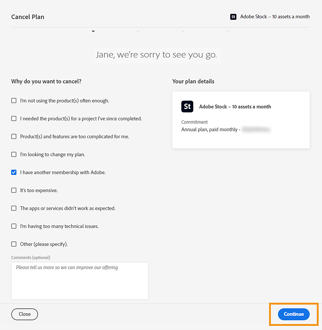The width and height of the screenshot is (322, 330).
Task: Click the Adobe Stock icon in header
Action: [x=233, y=17]
